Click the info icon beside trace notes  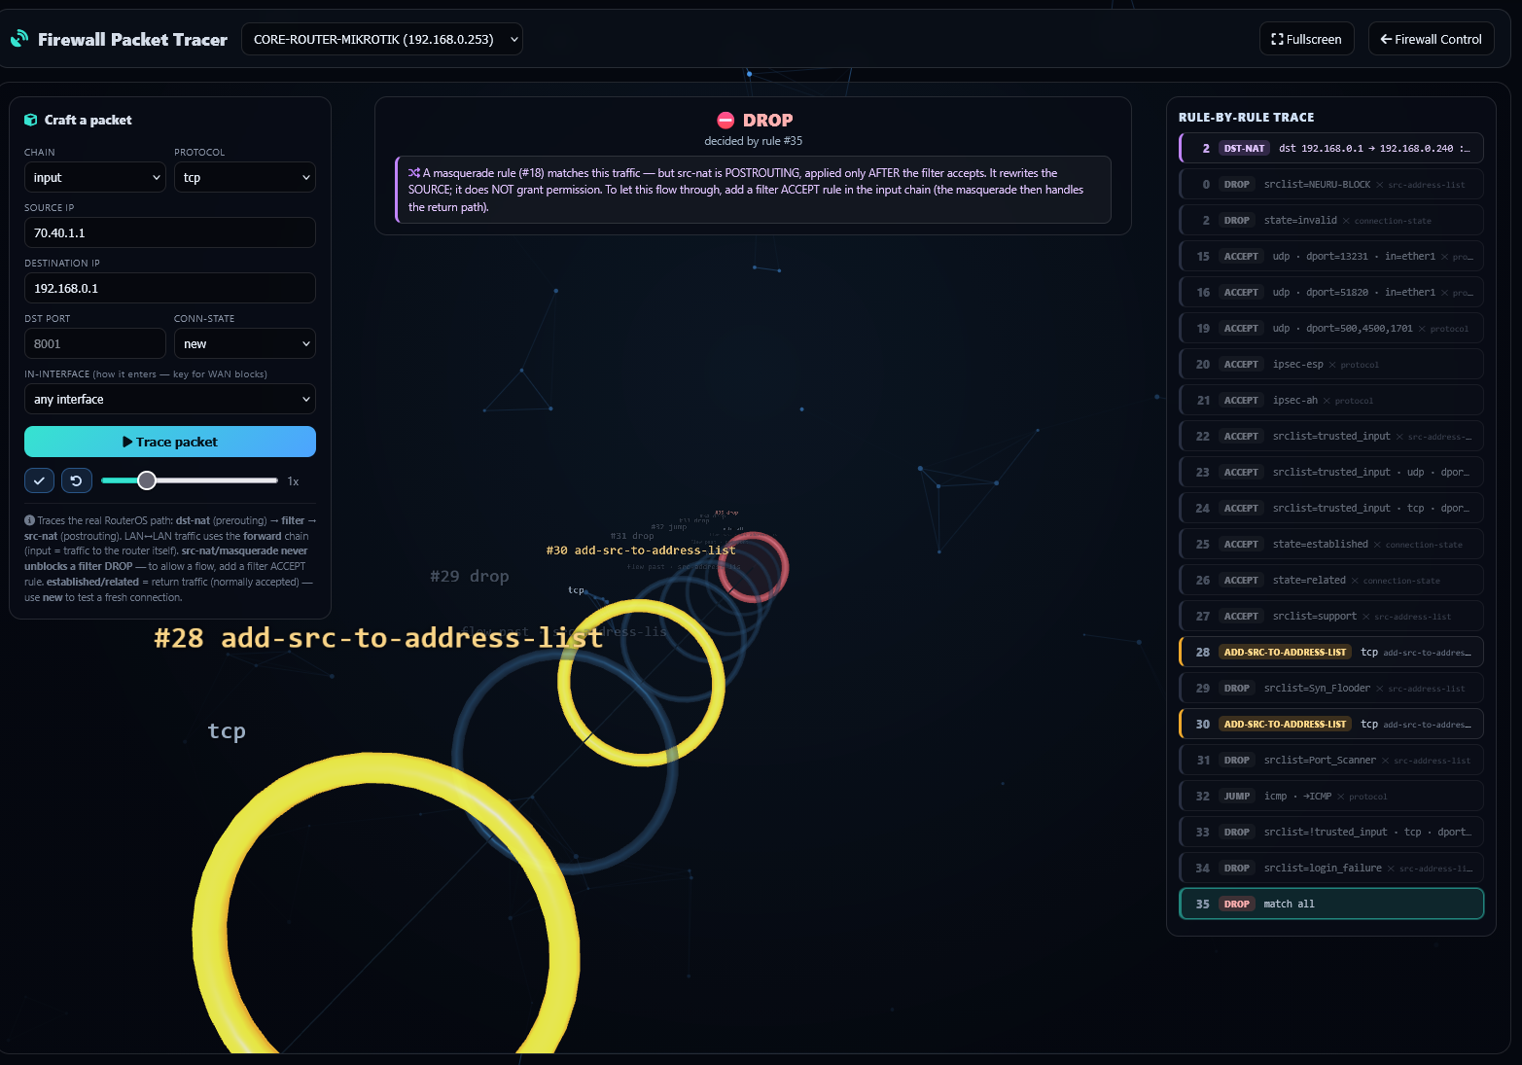click(29, 520)
